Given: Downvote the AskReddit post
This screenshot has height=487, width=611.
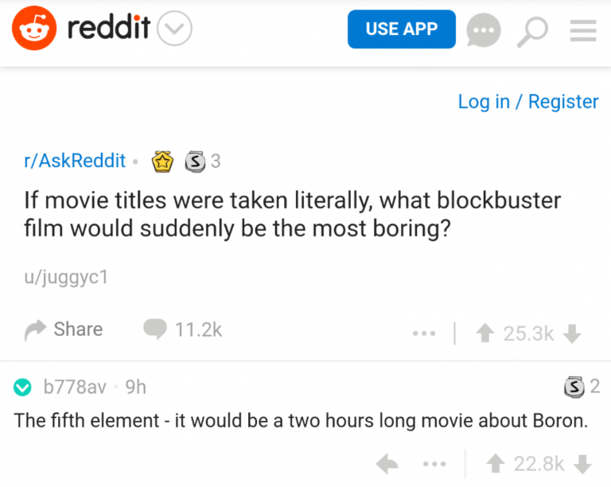Looking at the screenshot, I should pyautogui.click(x=571, y=333).
